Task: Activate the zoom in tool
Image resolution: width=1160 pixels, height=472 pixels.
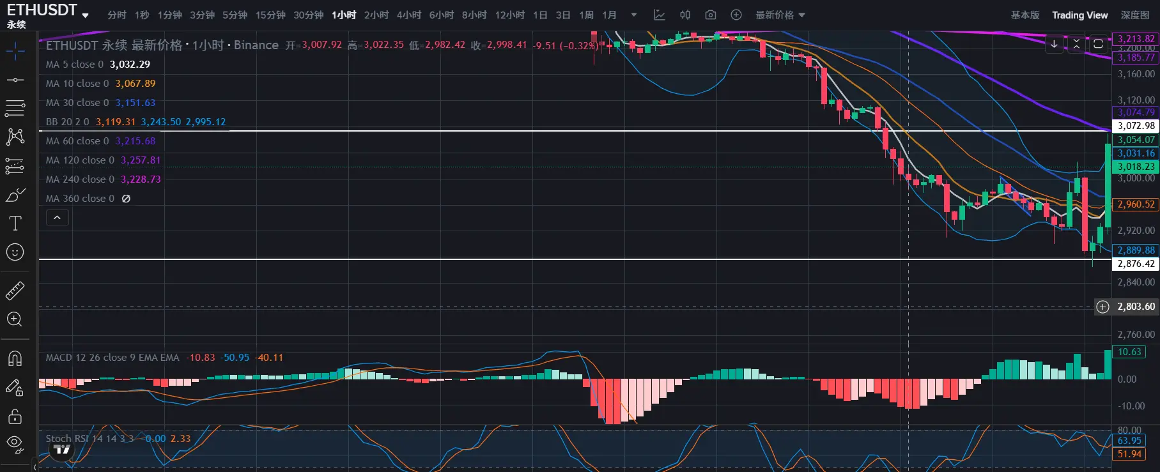Action: pyautogui.click(x=15, y=319)
